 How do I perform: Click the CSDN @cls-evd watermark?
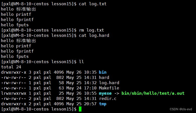(181, 109)
